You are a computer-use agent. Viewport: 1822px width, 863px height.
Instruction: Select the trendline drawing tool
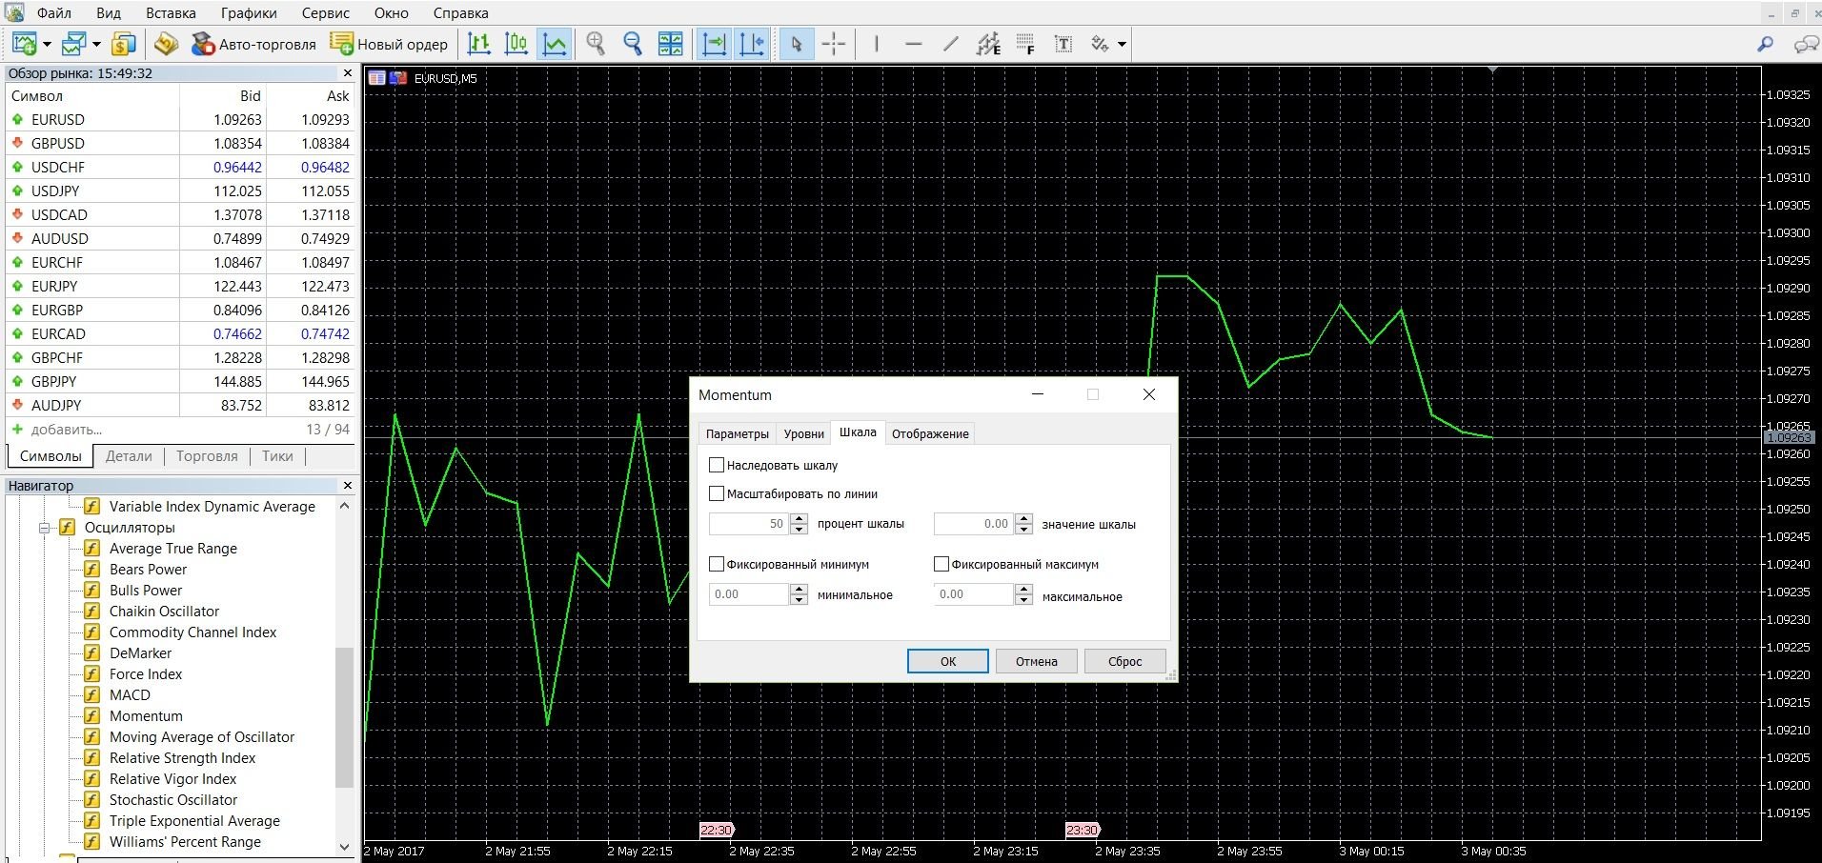[951, 44]
